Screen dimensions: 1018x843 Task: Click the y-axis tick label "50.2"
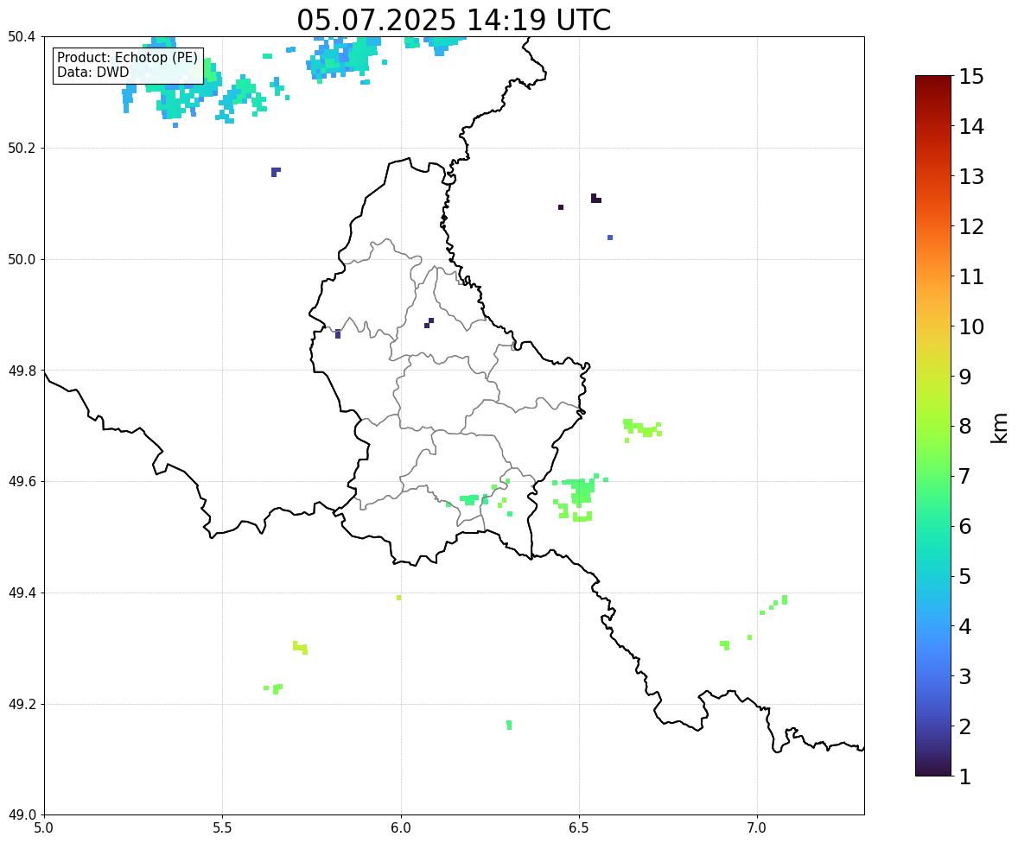[22, 148]
